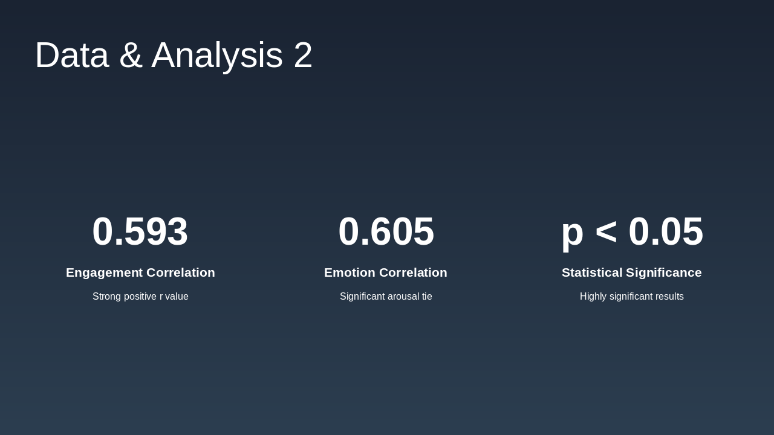
Task: Click the word "Highly" in the caption
Action: (x=593, y=297)
